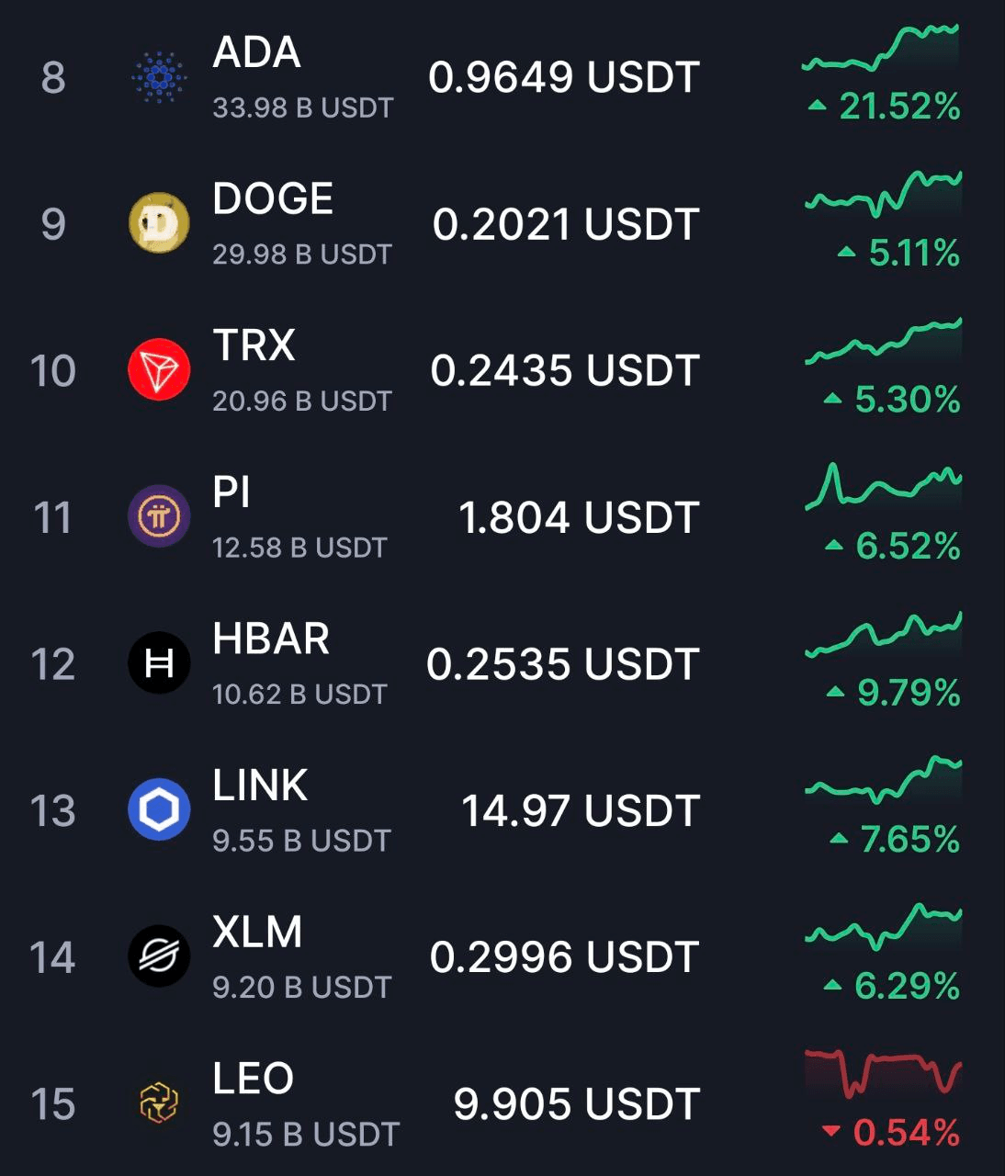Screen dimensions: 1005x1176
Task: Select the blue LINK hexagon icon
Action: pyautogui.click(x=159, y=809)
